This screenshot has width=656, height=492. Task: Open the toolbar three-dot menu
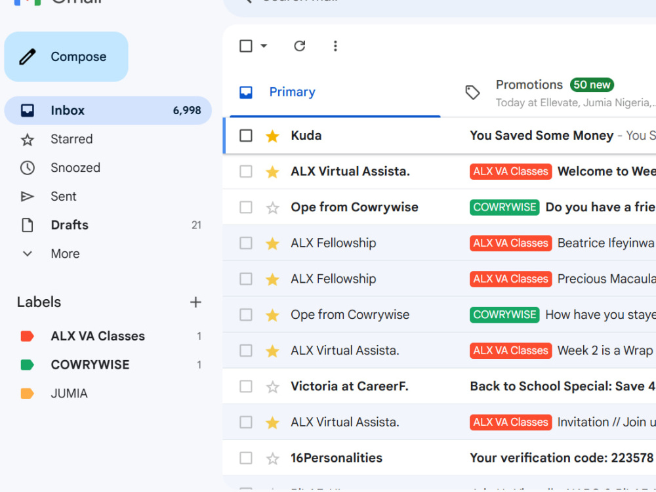point(335,46)
